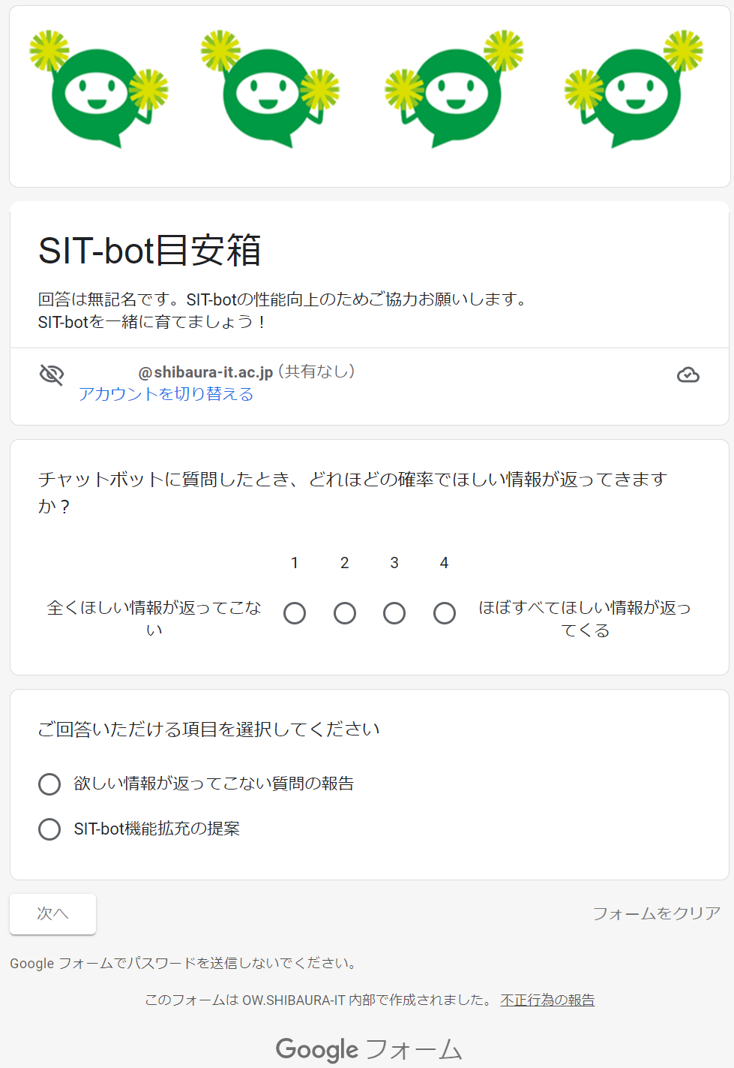The image size is (734, 1068).
Task: Click the first green SIT-bot mascot
Action: click(x=98, y=92)
